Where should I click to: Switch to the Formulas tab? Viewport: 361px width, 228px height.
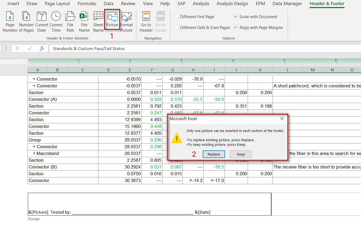coord(87,4)
